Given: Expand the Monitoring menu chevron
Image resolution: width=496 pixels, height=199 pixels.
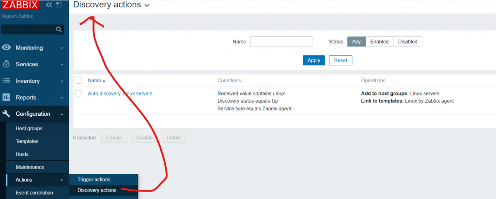Looking at the screenshot, I should click(62, 48).
